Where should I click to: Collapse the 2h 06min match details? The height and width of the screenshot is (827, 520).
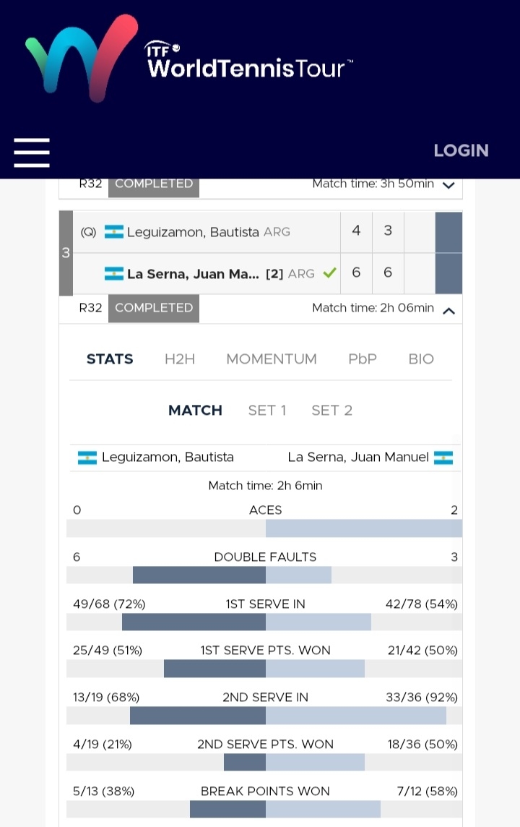(x=448, y=310)
